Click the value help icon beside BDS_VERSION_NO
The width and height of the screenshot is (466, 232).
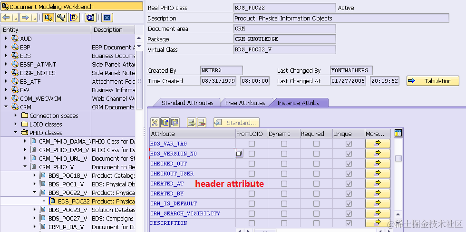point(239,154)
